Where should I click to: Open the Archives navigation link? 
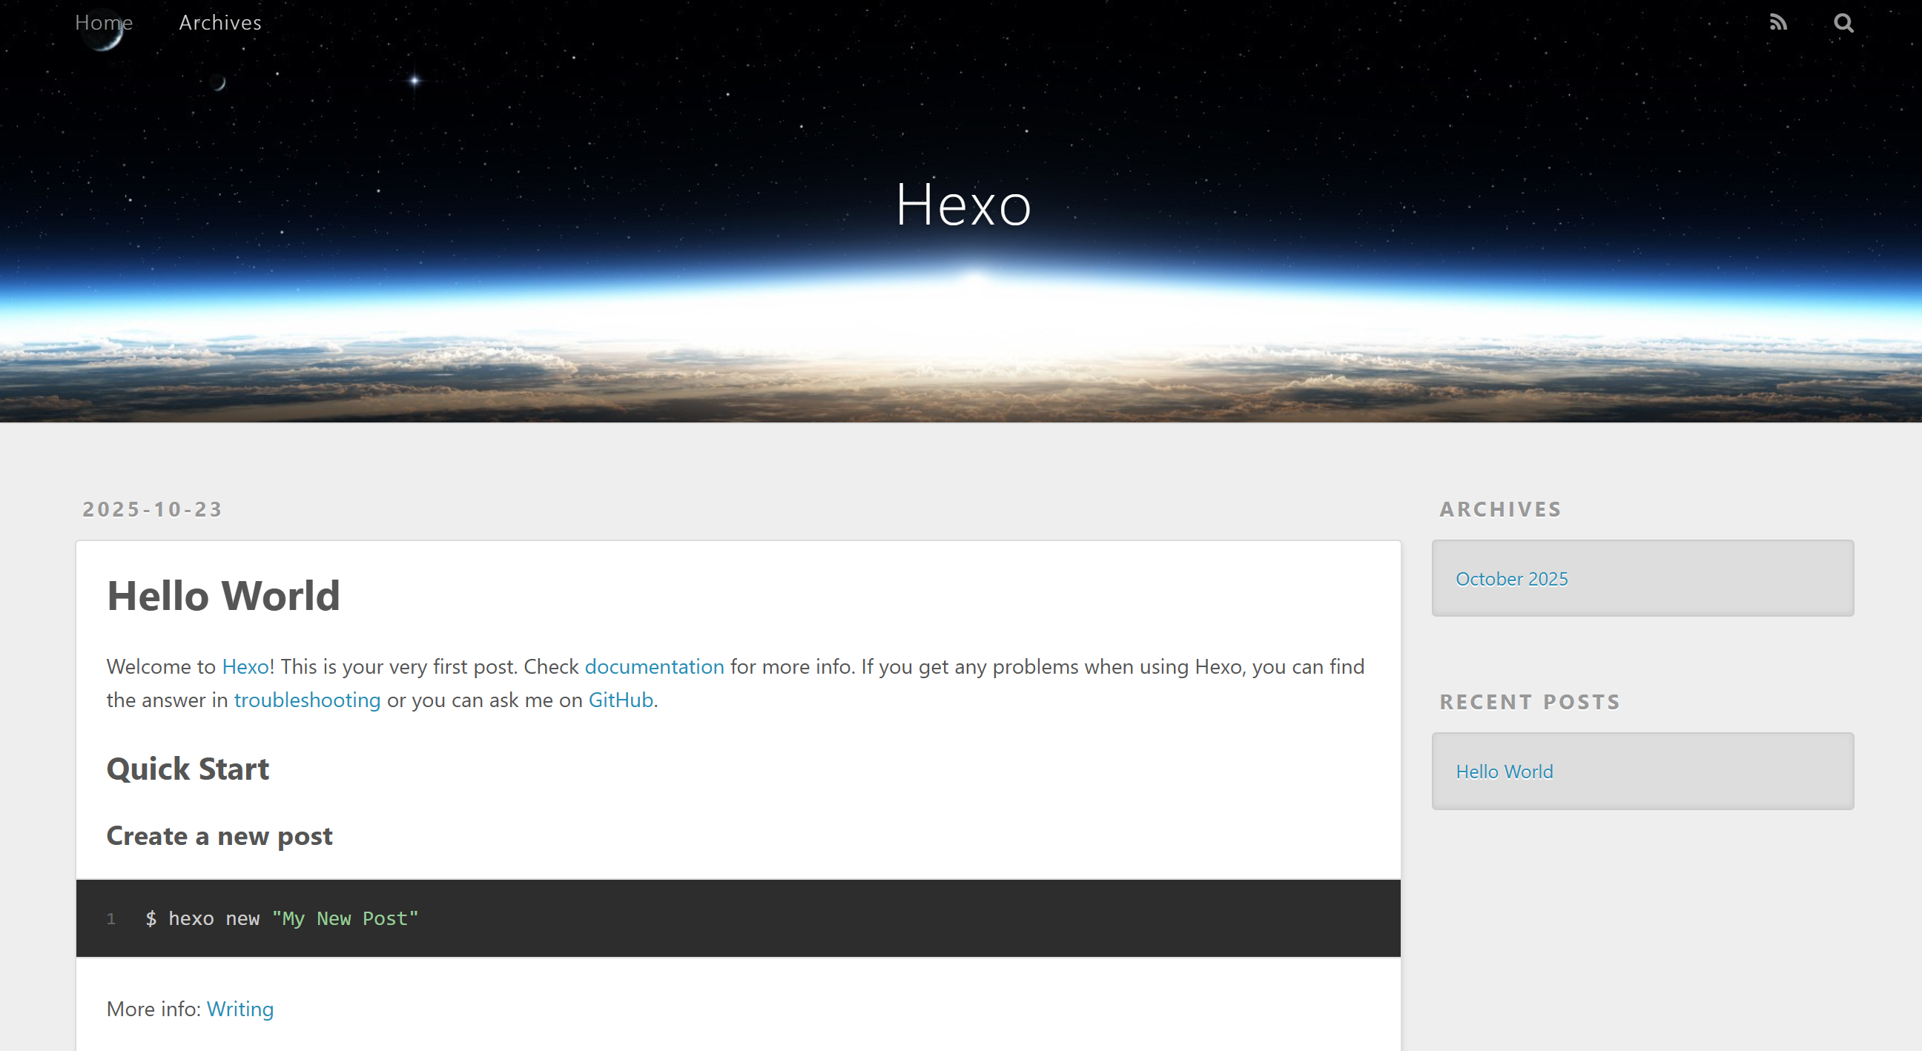coord(220,22)
